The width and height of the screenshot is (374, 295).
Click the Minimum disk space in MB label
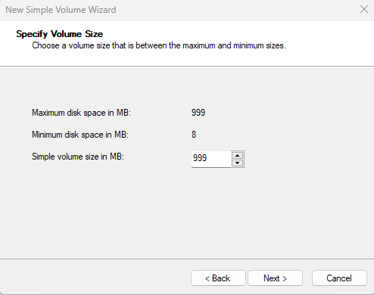point(80,135)
